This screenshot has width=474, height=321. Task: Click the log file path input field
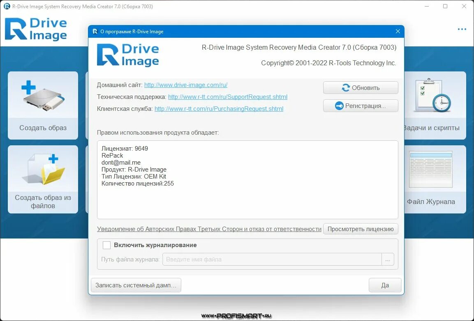tap(272, 259)
